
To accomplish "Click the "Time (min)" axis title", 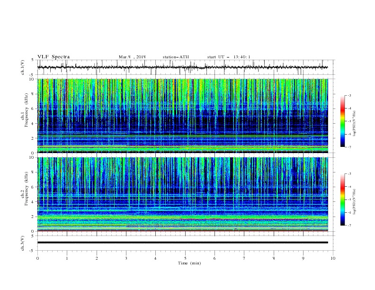I will click(x=189, y=263).
